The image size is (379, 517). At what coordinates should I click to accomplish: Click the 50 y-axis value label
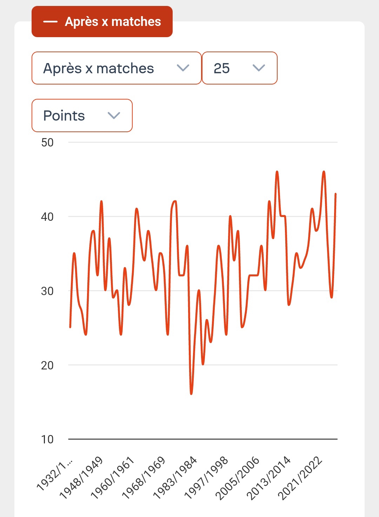(47, 143)
